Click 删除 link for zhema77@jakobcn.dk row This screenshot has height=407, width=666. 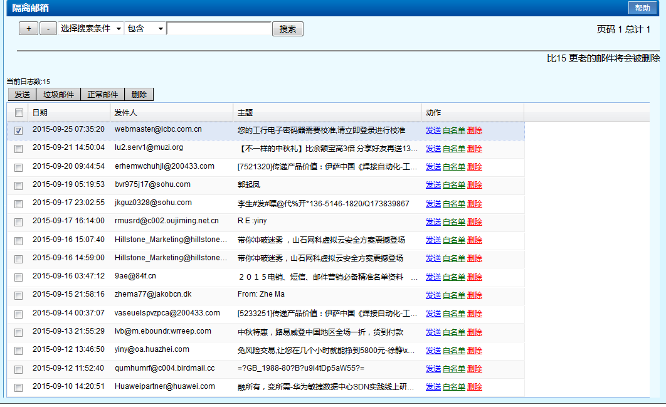tap(475, 295)
